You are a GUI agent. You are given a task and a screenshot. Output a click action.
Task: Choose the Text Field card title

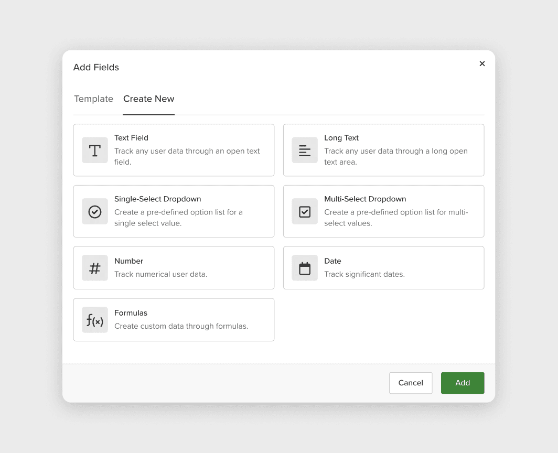(131, 138)
